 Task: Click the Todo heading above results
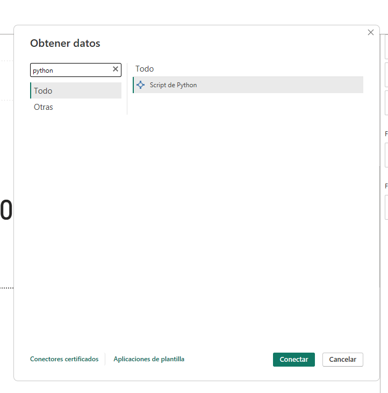[x=145, y=69]
